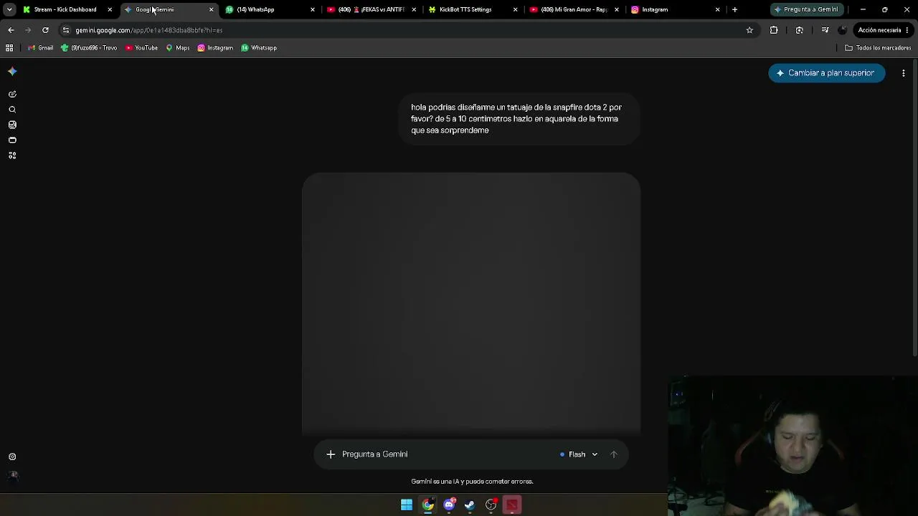Click the address bar URL
This screenshot has width=918, height=516.
tap(149, 30)
